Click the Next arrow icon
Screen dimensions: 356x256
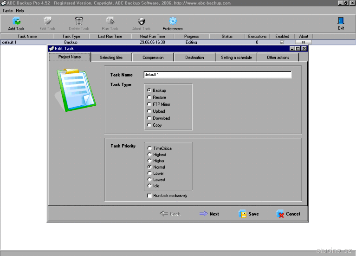click(203, 214)
